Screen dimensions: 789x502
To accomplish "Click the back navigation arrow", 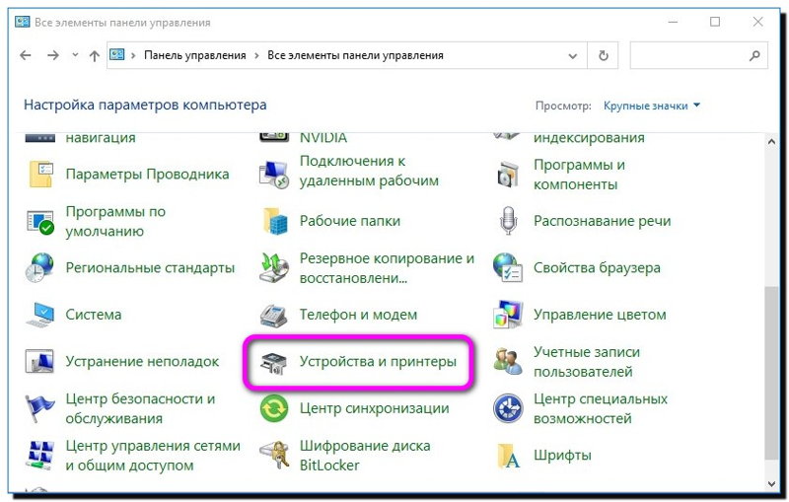I will (26, 55).
